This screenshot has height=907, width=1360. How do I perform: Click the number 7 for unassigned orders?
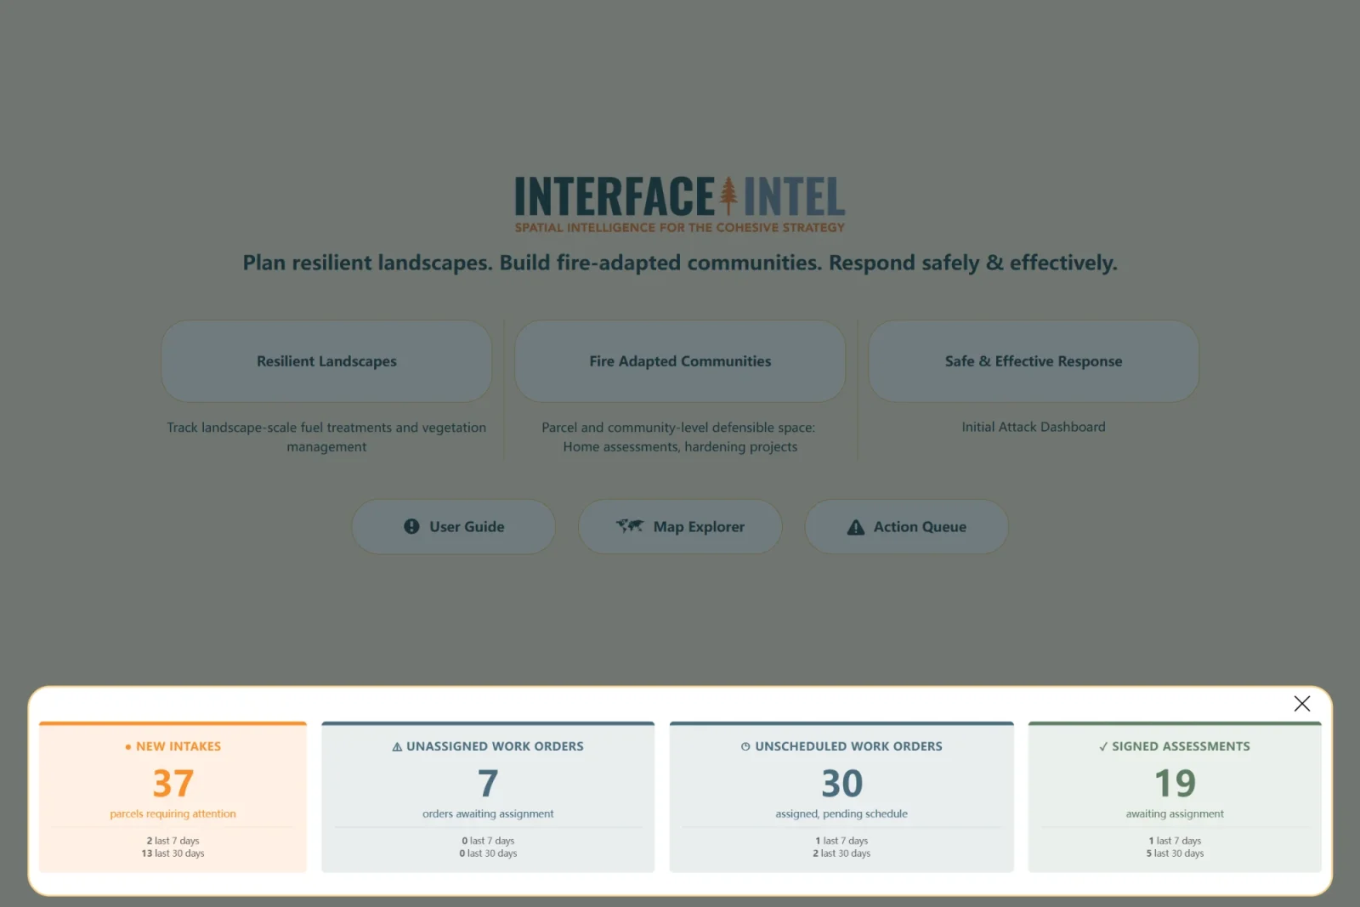(x=488, y=783)
